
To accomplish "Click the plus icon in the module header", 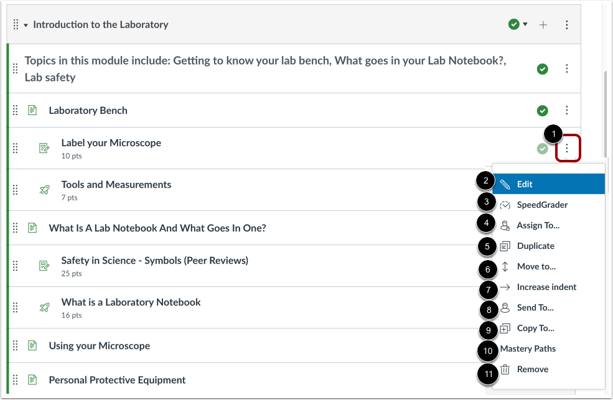I will tap(543, 24).
